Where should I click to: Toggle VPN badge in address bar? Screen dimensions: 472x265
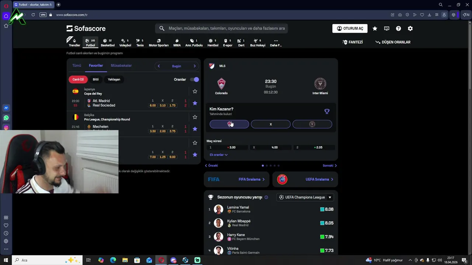pos(43,15)
